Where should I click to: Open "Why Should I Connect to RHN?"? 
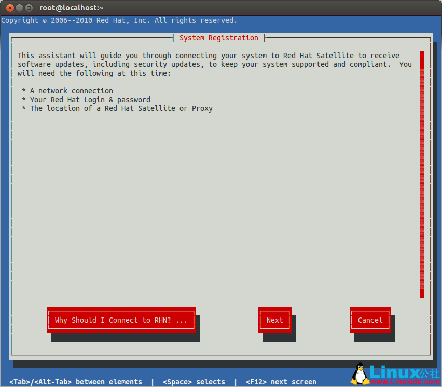tap(121, 320)
